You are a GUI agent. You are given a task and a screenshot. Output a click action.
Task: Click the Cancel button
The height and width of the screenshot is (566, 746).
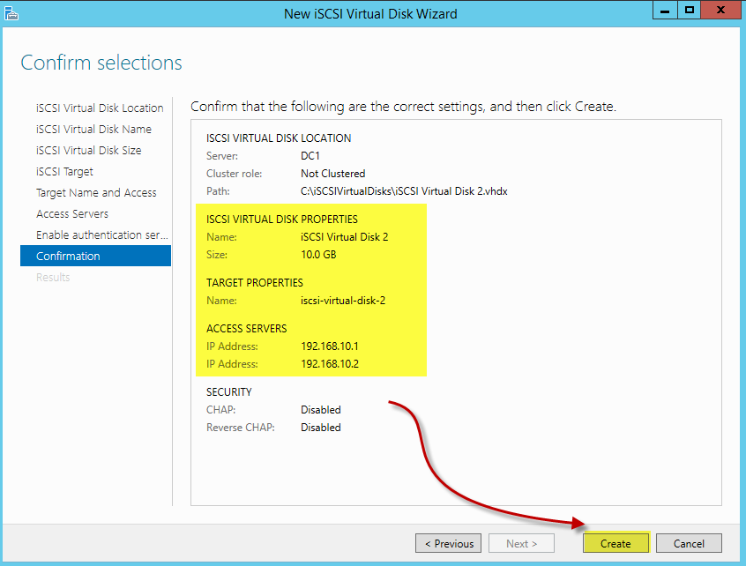pos(689,543)
